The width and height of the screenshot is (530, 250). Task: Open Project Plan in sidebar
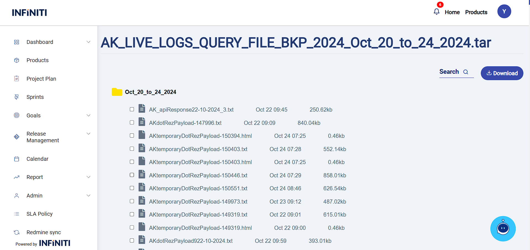[x=41, y=79]
